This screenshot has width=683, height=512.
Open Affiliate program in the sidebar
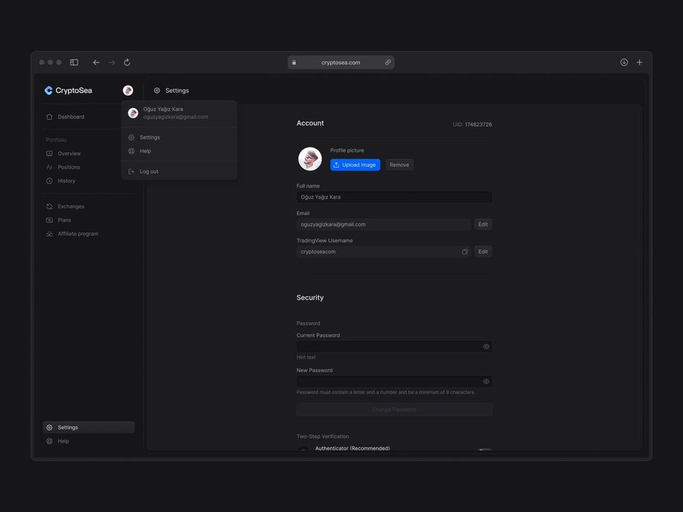click(x=78, y=234)
